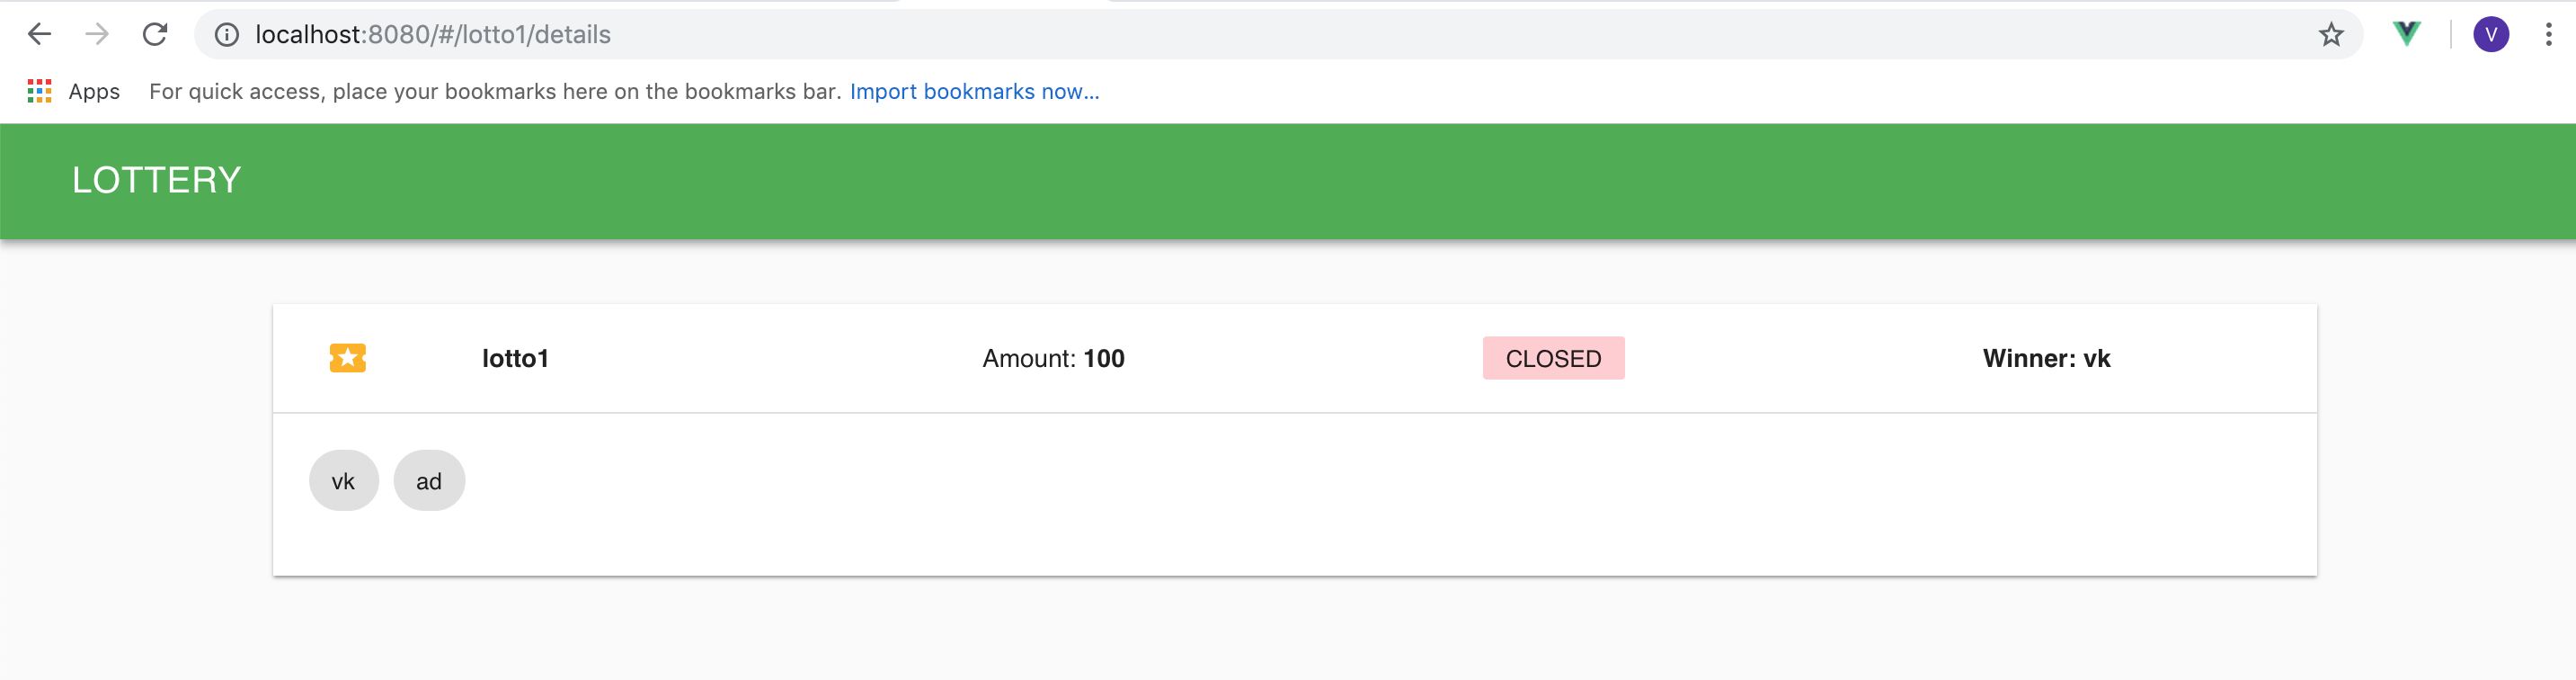Click the Amount: 100 text

click(x=1053, y=358)
